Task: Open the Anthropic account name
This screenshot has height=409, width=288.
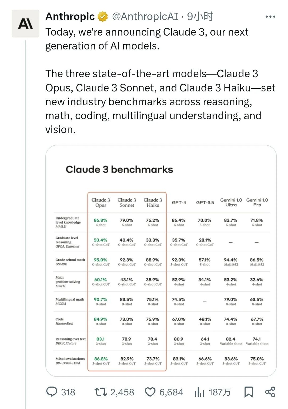Action: [70, 17]
